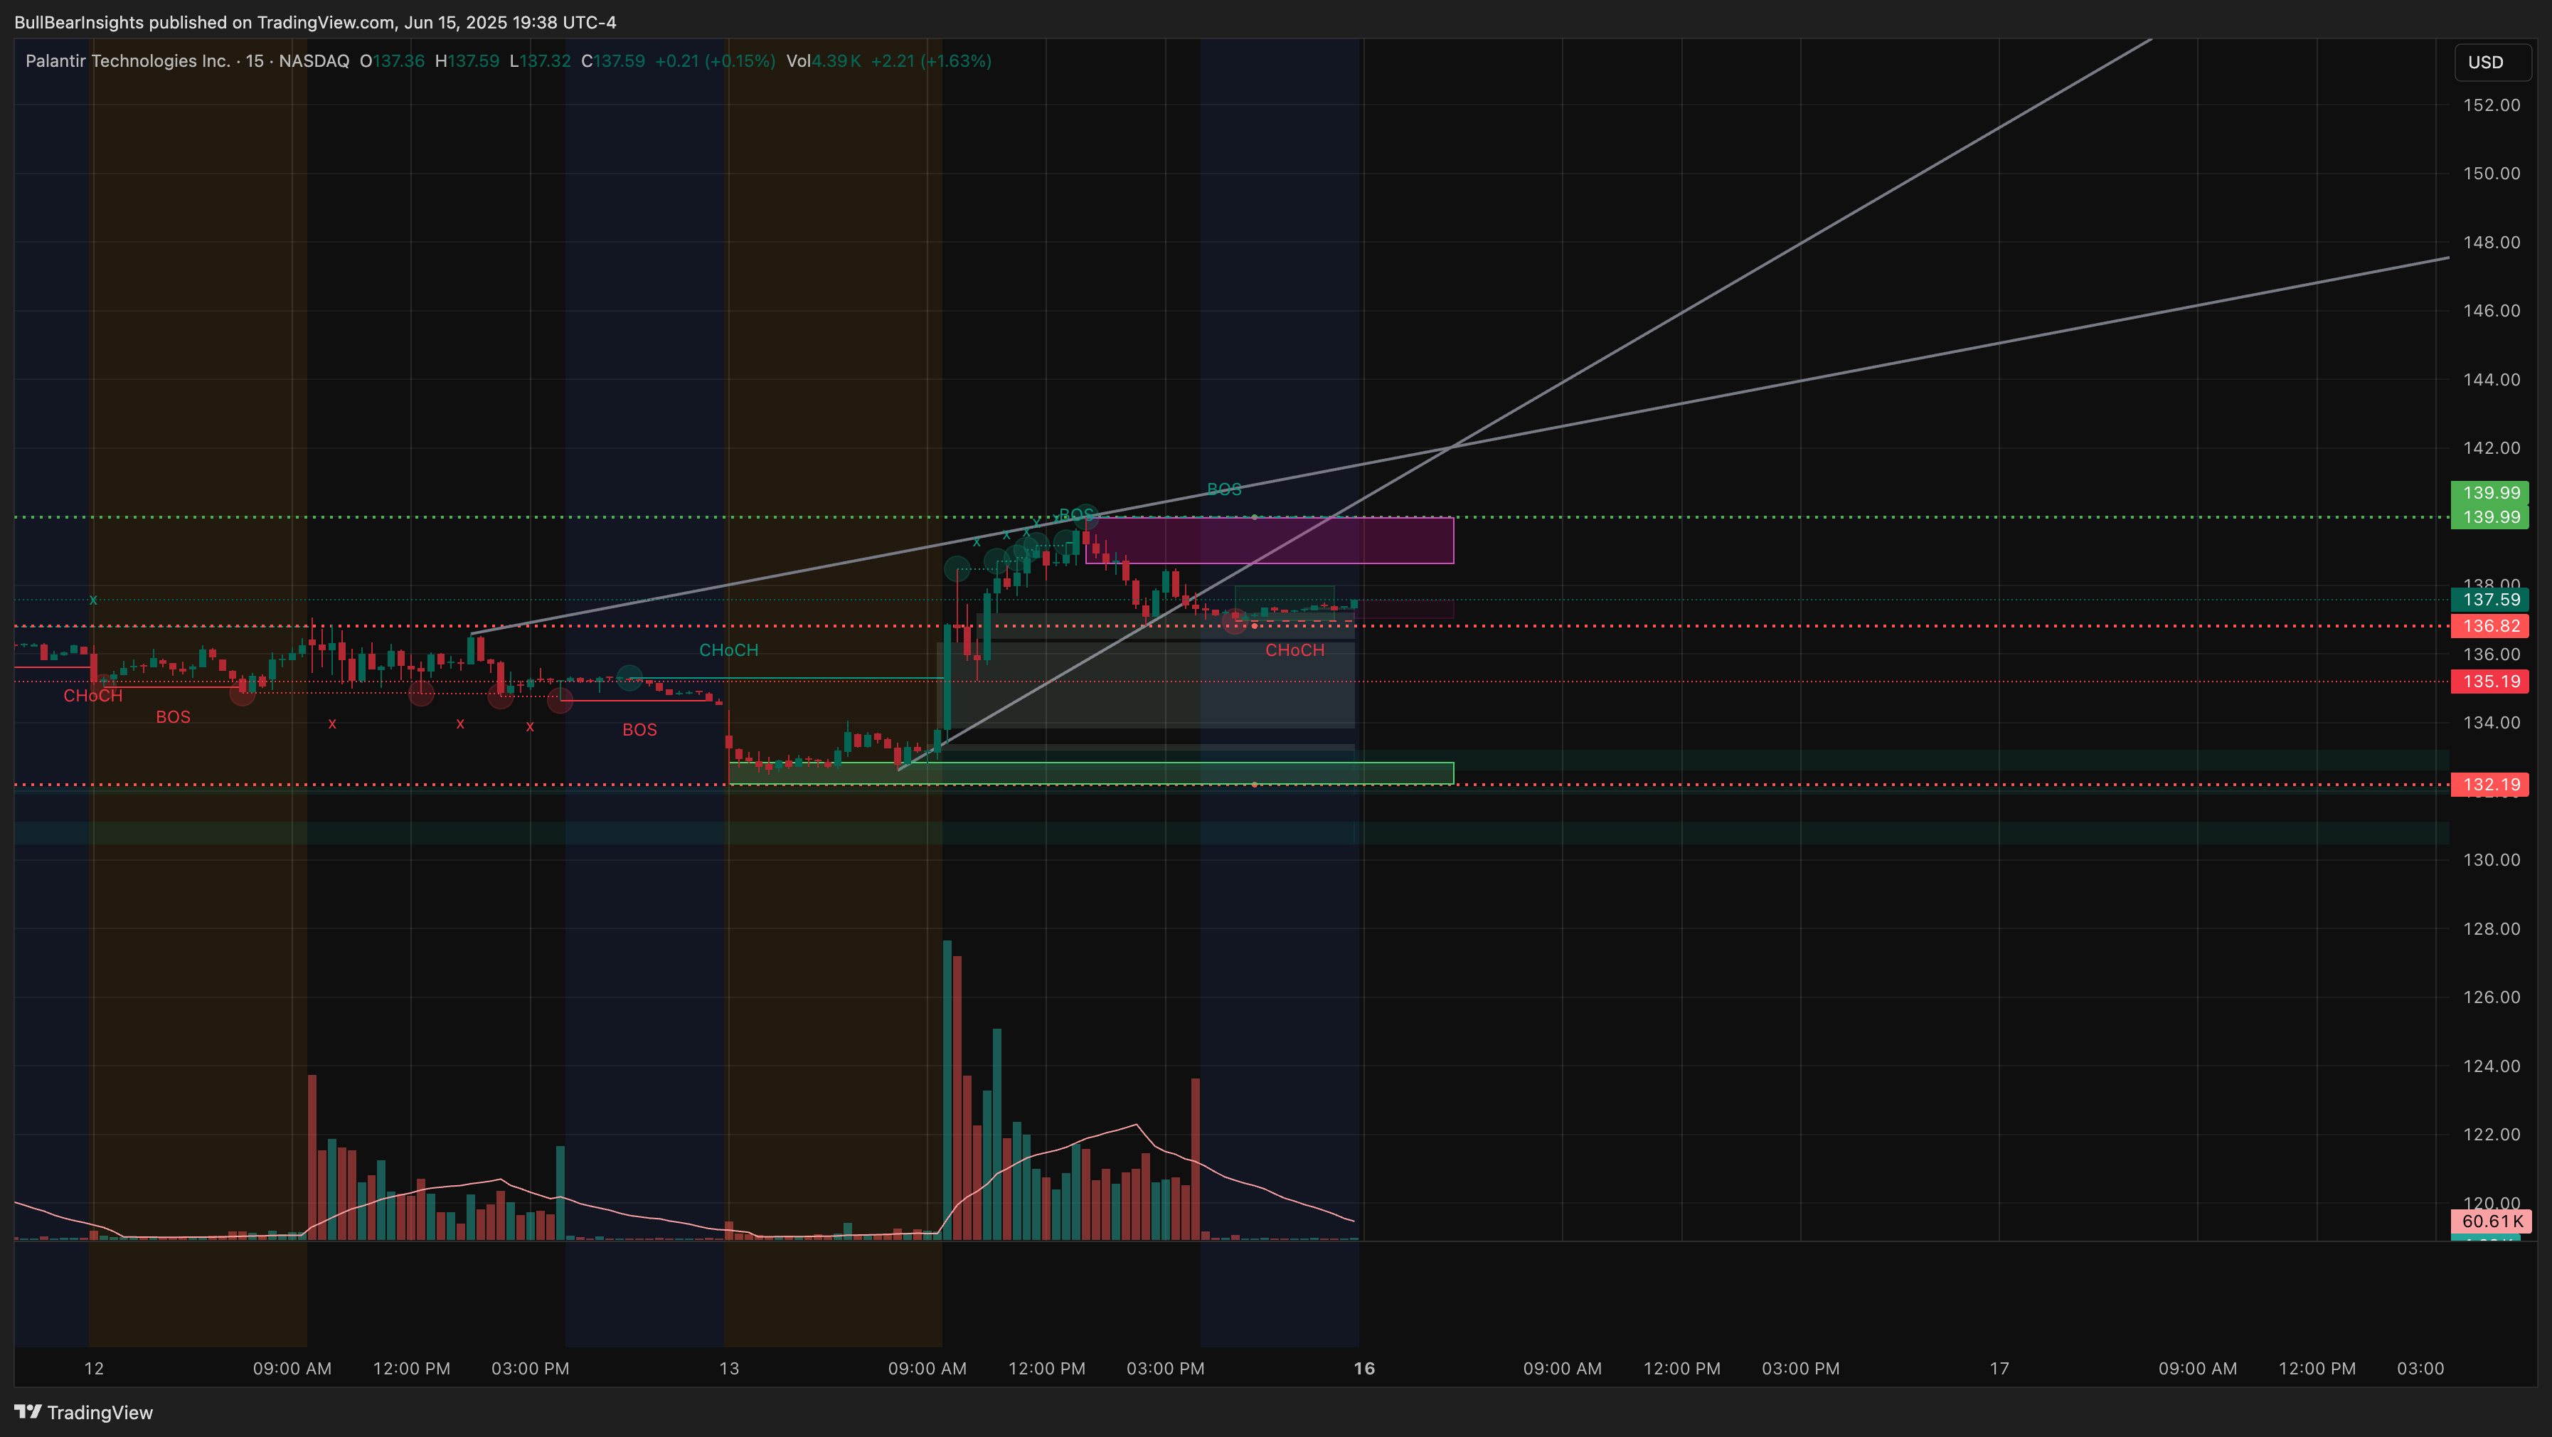Click the 146.00 price axis label
The image size is (2552, 1437).
pos(2492,310)
